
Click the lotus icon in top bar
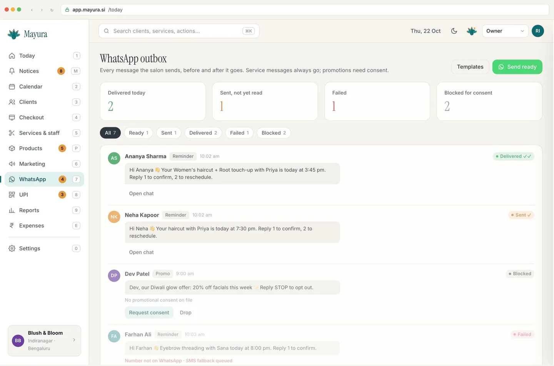pyautogui.click(x=472, y=31)
